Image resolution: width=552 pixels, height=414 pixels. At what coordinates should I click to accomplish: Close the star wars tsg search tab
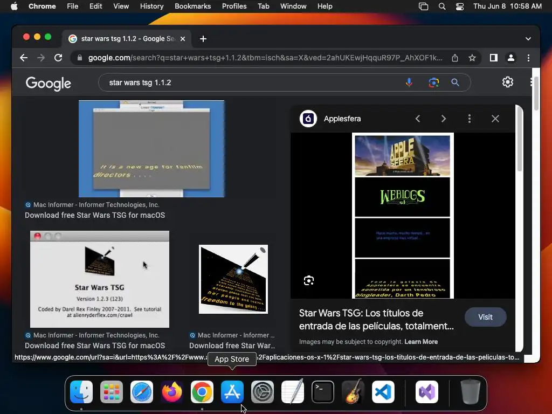[x=182, y=39]
